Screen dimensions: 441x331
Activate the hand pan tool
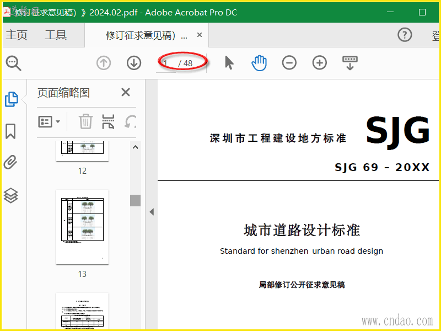point(259,63)
